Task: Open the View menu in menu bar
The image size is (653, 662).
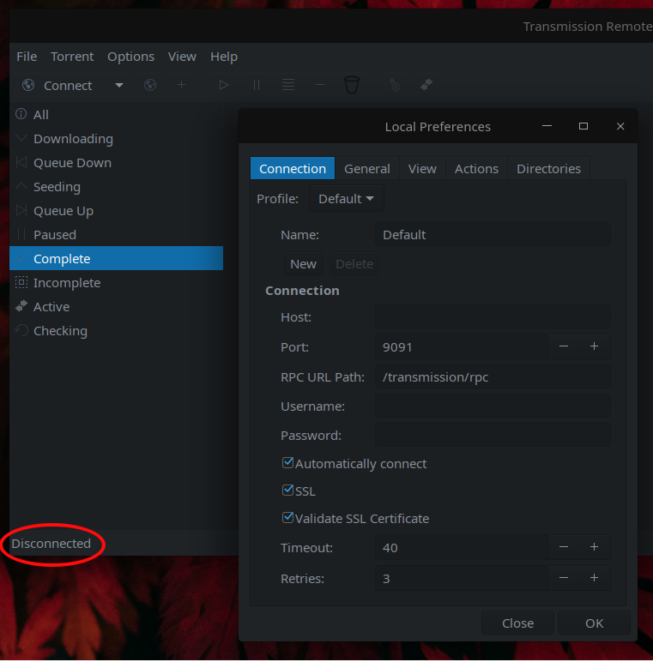Action: [182, 56]
